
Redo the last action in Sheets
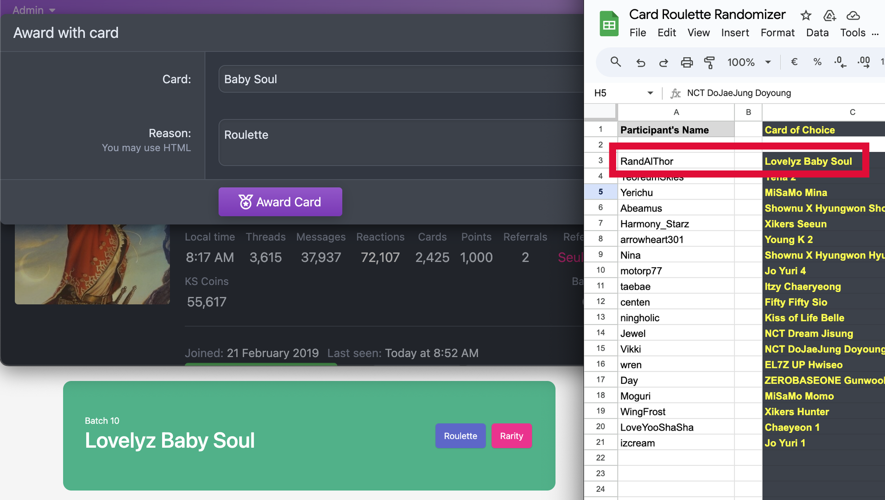[x=664, y=62]
